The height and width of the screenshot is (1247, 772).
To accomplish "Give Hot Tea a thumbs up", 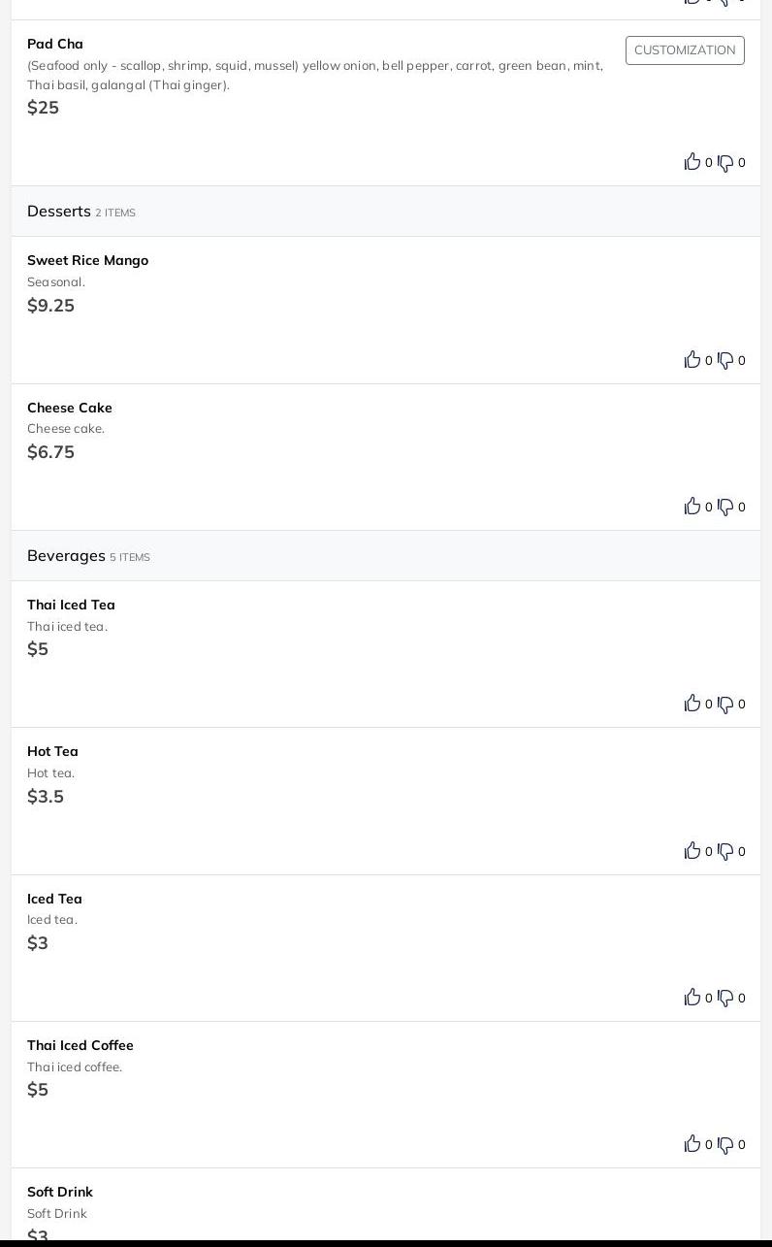I will tap(692, 851).
